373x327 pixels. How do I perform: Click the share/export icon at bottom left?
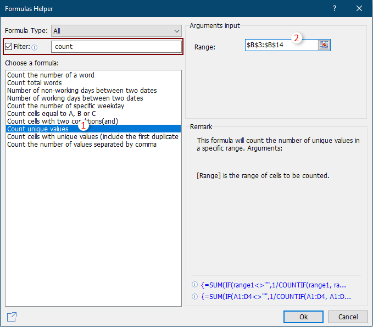pos(12,317)
